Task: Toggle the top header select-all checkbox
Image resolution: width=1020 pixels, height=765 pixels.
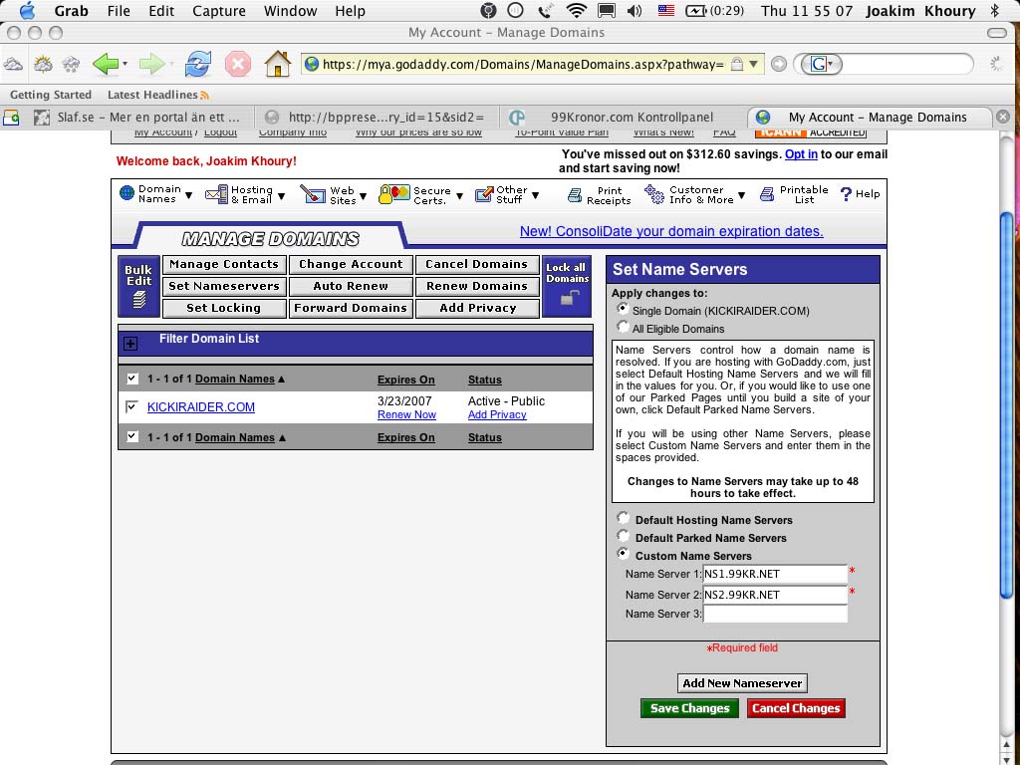Action: pos(132,378)
